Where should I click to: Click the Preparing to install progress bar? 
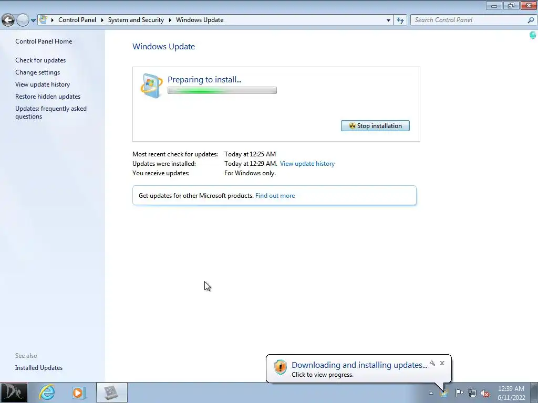[222, 90]
